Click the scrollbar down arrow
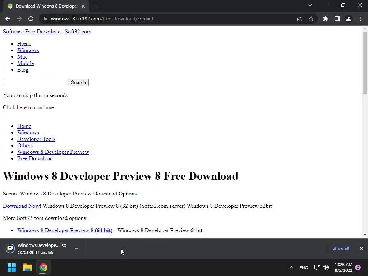 pyautogui.click(x=365, y=235)
